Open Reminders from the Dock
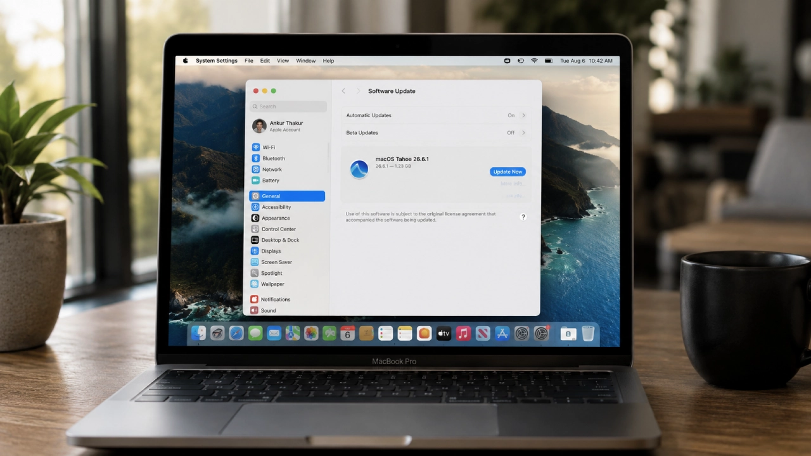The image size is (811, 456). point(386,333)
